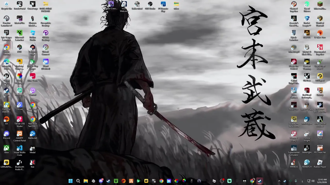The image size is (330, 185).
Task: Launch Minecraft Launcher from desktop
Action: coord(20,36)
